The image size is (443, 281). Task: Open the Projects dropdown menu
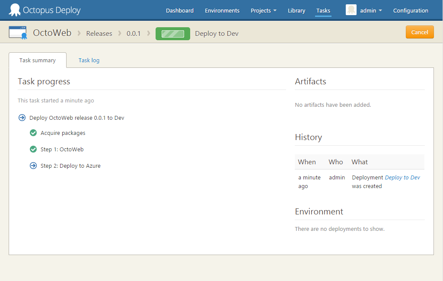pyautogui.click(x=263, y=10)
